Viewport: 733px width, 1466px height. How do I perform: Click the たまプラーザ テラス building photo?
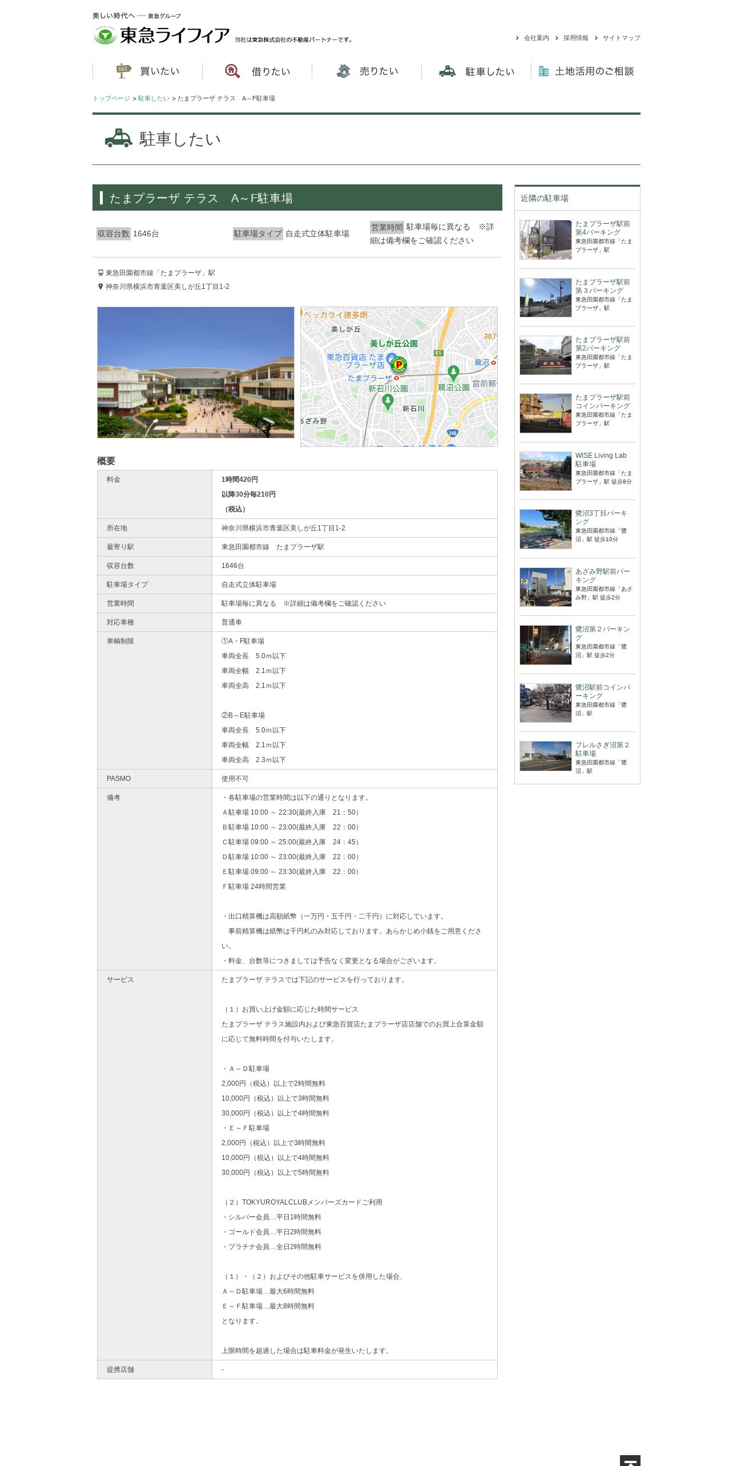click(196, 373)
